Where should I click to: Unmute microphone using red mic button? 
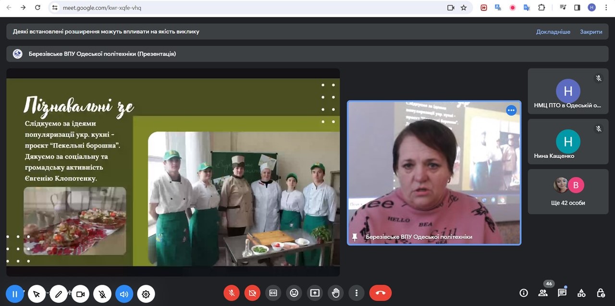tap(232, 293)
